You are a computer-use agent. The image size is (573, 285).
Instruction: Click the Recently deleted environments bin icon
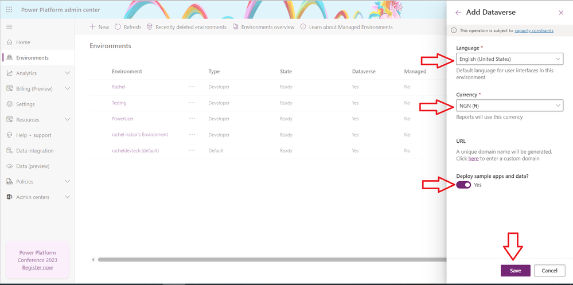150,27
